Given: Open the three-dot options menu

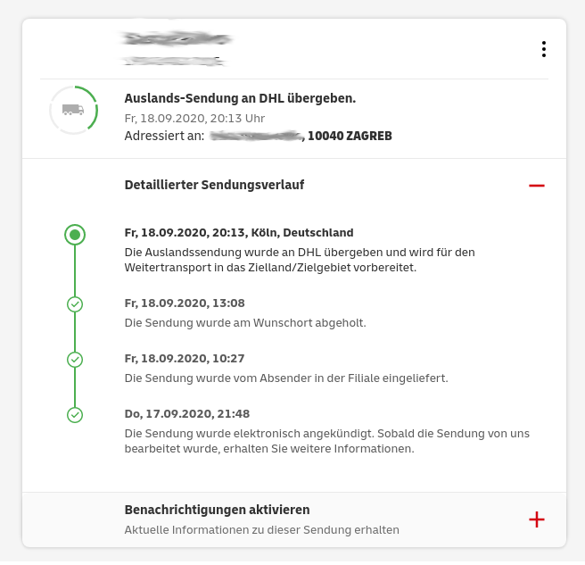Looking at the screenshot, I should point(543,49).
